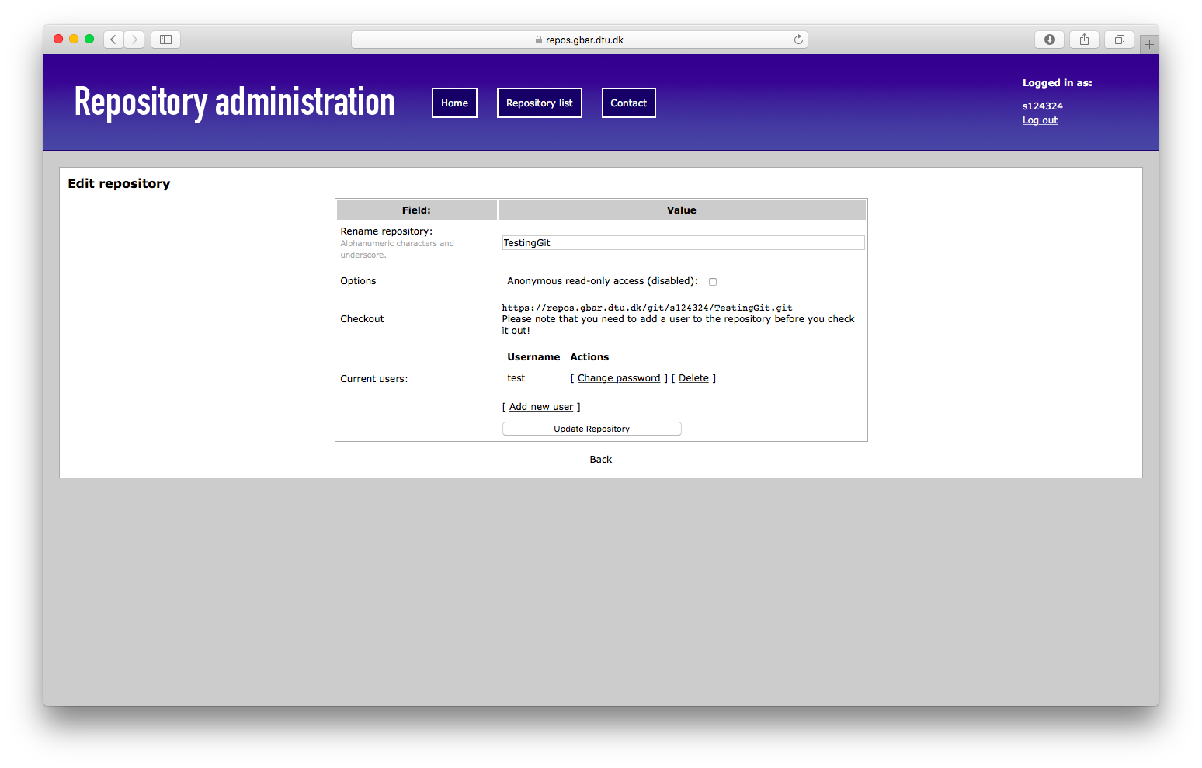The height and width of the screenshot is (768, 1202).
Task: Click the Username column heading
Action: [533, 357]
